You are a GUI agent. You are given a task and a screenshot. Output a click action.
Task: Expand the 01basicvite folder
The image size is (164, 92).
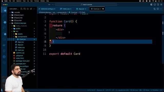tap(22, 18)
